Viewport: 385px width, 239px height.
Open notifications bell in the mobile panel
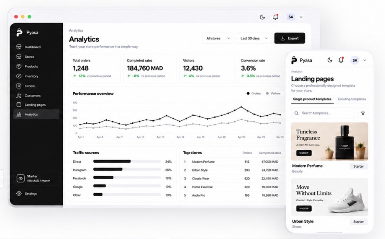coord(341,60)
